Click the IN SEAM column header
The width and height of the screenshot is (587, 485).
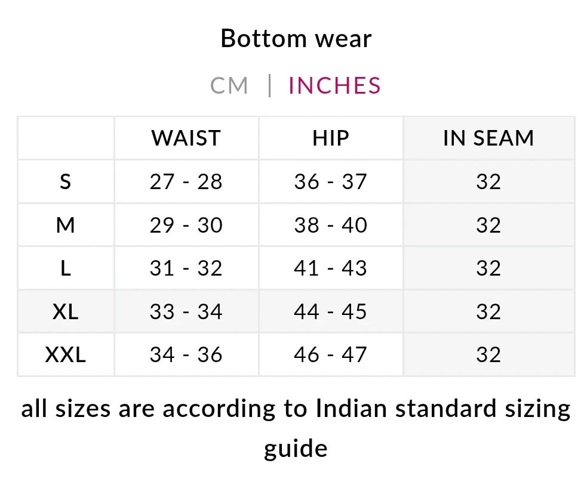point(488,138)
